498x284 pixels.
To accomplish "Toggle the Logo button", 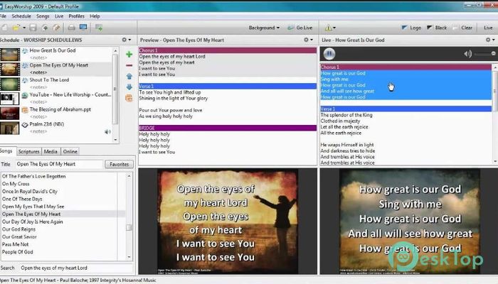I will coord(412,28).
